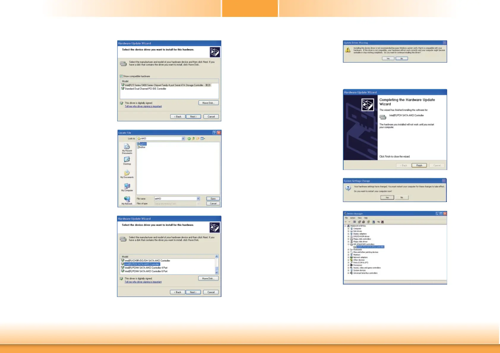
Task: Open the File name dropdown arrow
Action: (x=198, y=199)
